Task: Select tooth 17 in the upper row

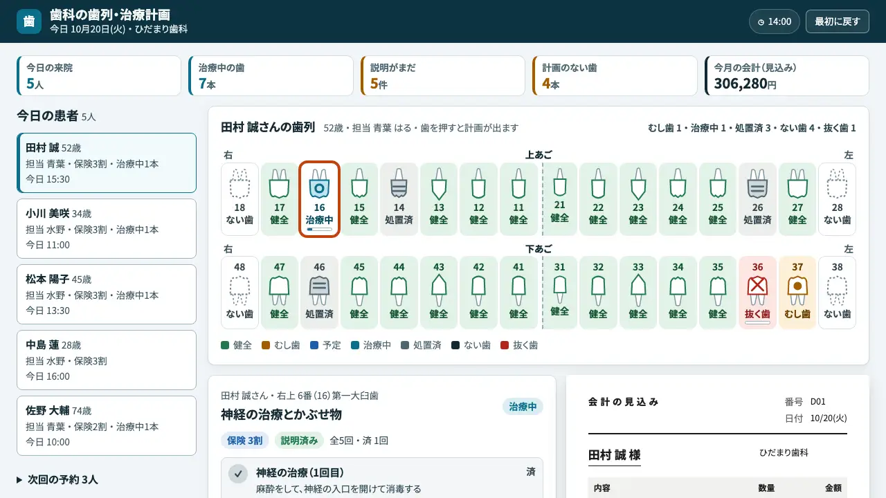Action: pyautogui.click(x=280, y=199)
